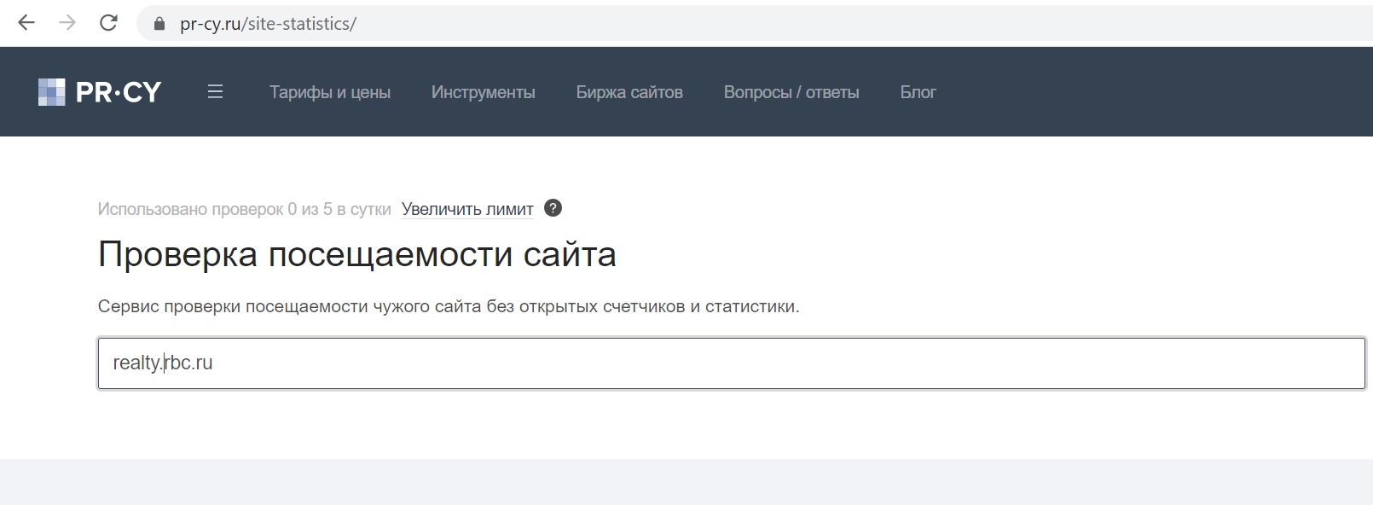Click the Использовано проверок counter text

coord(244,209)
